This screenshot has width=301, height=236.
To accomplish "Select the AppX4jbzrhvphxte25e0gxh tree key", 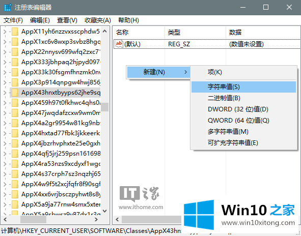I will click(61, 143).
